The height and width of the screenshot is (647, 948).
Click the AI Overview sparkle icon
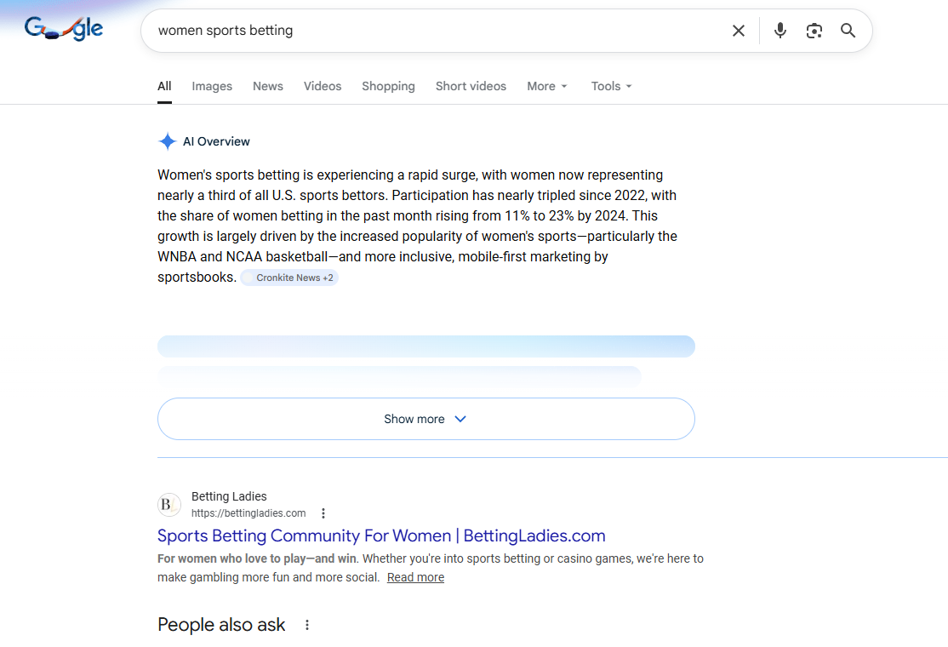point(168,142)
